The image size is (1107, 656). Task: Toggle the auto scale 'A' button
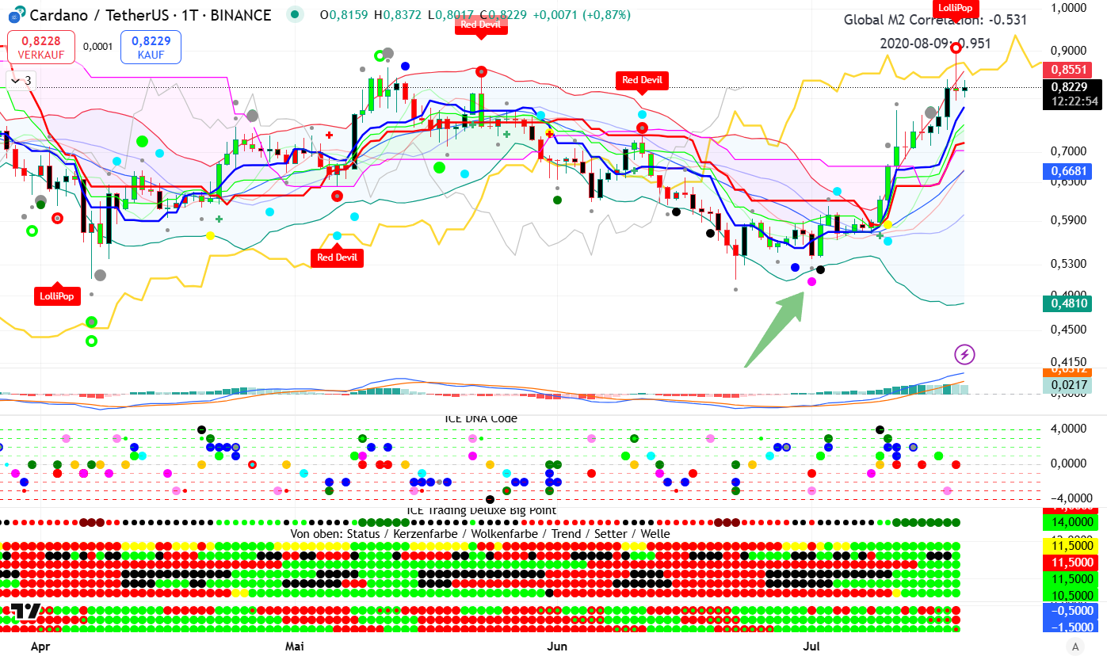(x=1075, y=645)
